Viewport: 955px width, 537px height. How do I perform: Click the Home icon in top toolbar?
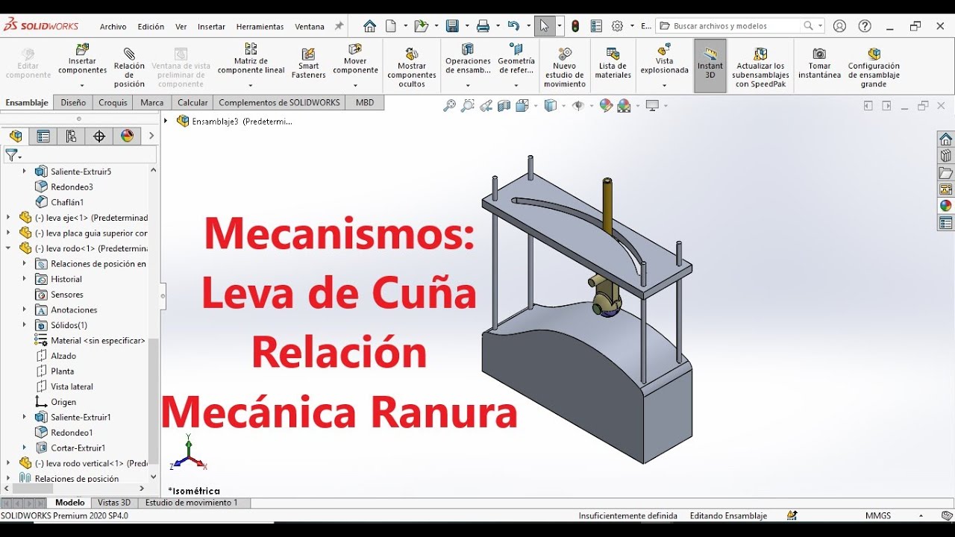click(369, 26)
